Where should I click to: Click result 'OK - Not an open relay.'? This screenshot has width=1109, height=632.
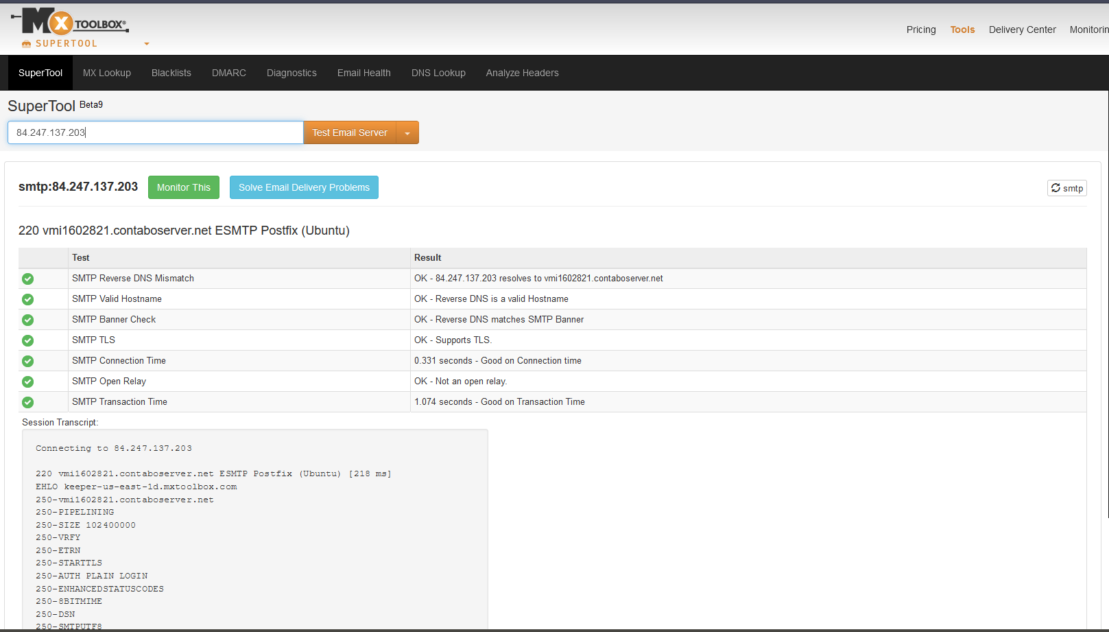461,382
